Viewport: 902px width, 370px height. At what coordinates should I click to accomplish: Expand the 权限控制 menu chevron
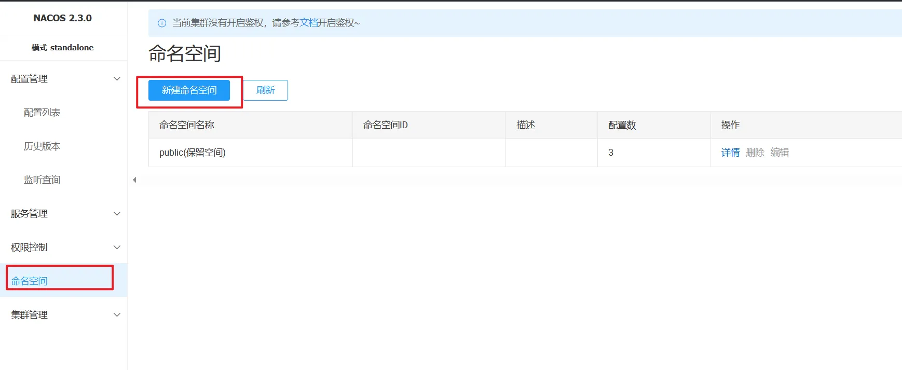point(117,248)
